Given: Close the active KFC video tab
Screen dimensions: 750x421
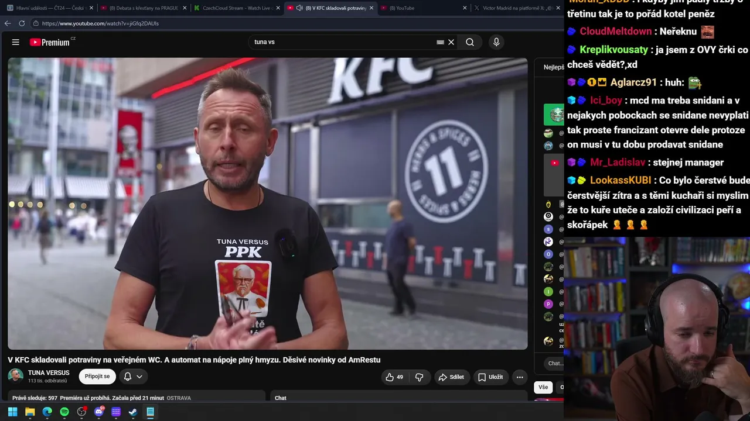Looking at the screenshot, I should (x=371, y=8).
